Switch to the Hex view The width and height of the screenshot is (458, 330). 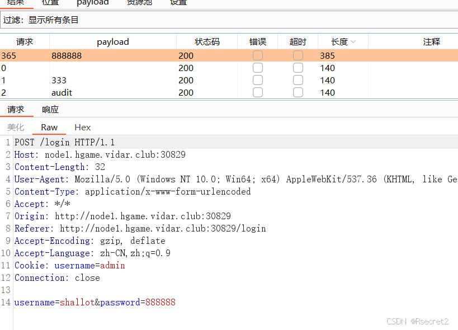tap(82, 127)
